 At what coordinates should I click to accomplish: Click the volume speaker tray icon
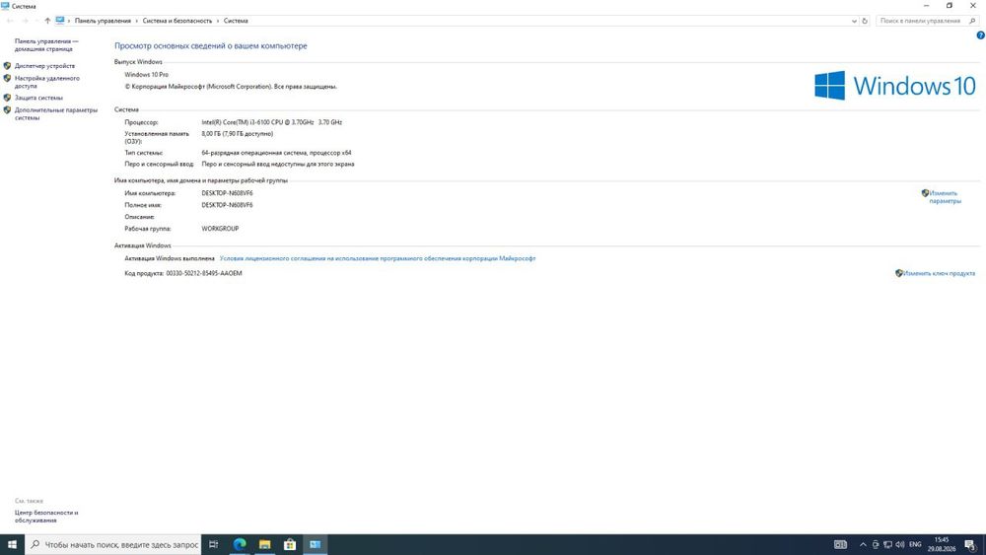pyautogui.click(x=900, y=544)
